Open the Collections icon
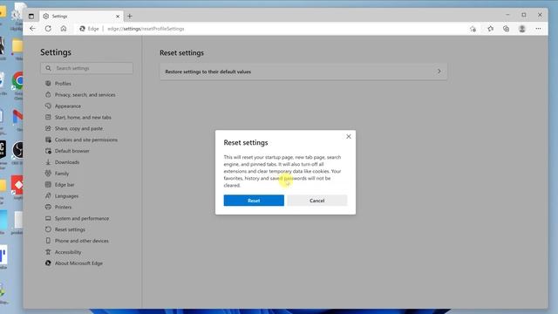Image resolution: width=558 pixels, height=314 pixels. [x=506, y=29]
